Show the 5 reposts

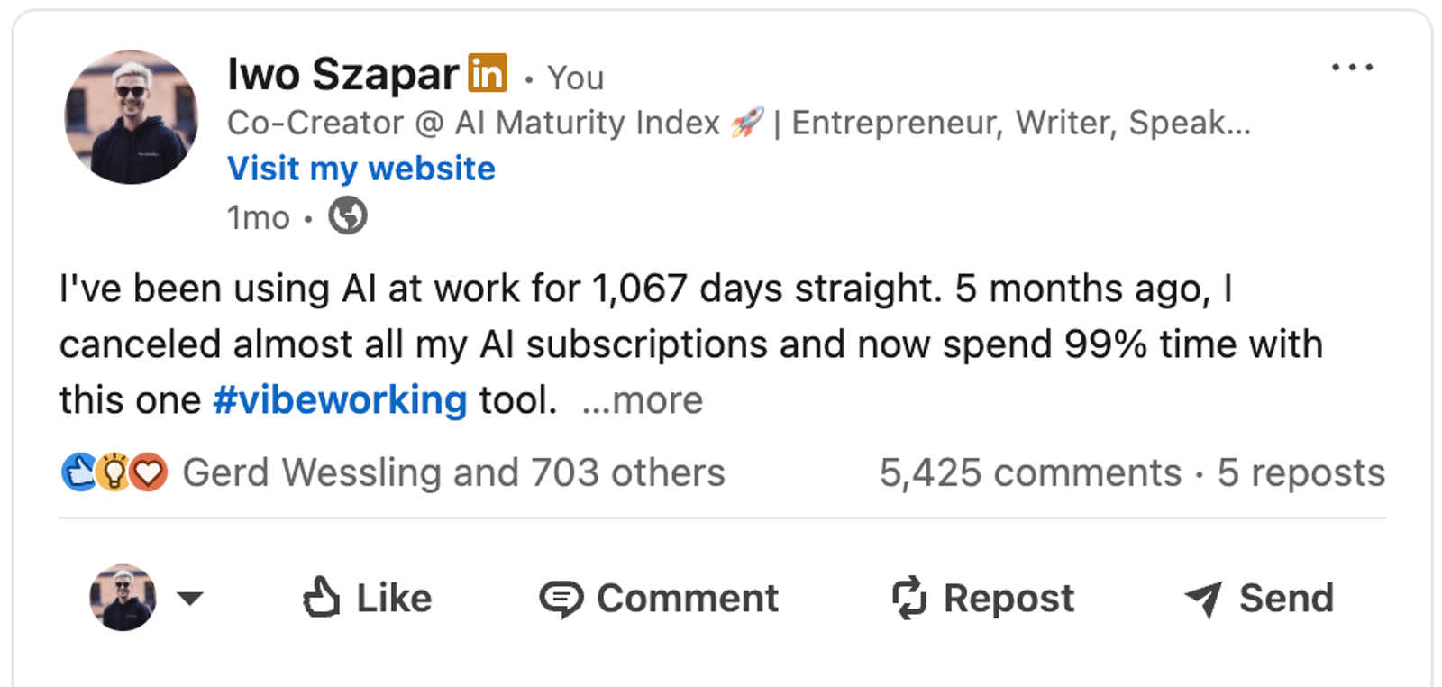1301,472
